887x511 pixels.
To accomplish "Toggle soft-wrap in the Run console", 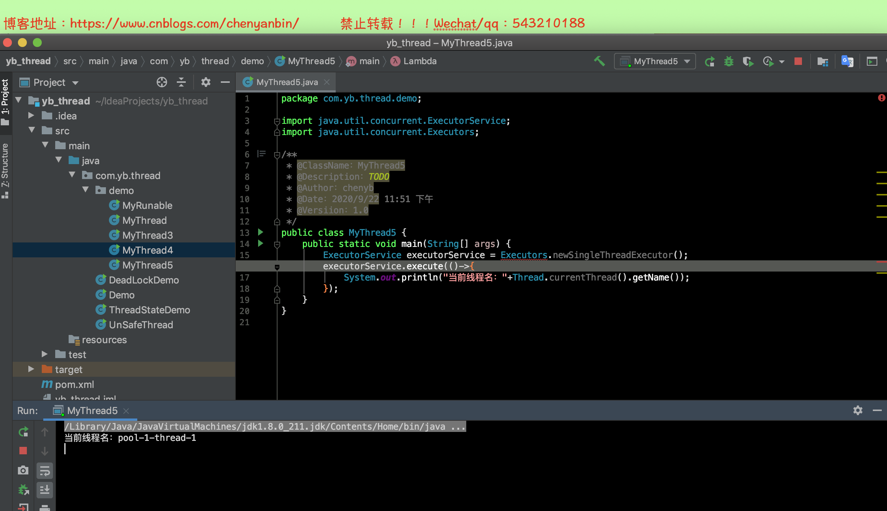I will point(45,471).
